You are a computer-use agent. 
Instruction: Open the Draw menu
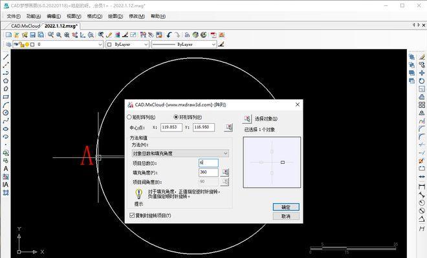pyautogui.click(x=115, y=16)
